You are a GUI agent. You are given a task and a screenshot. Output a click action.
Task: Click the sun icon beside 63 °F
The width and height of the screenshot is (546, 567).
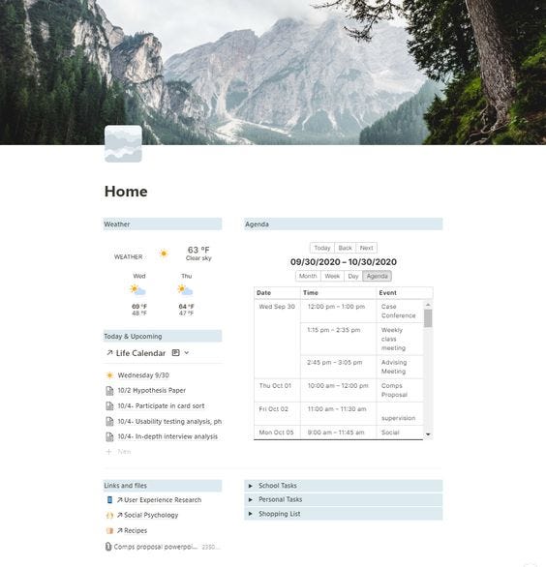164,254
